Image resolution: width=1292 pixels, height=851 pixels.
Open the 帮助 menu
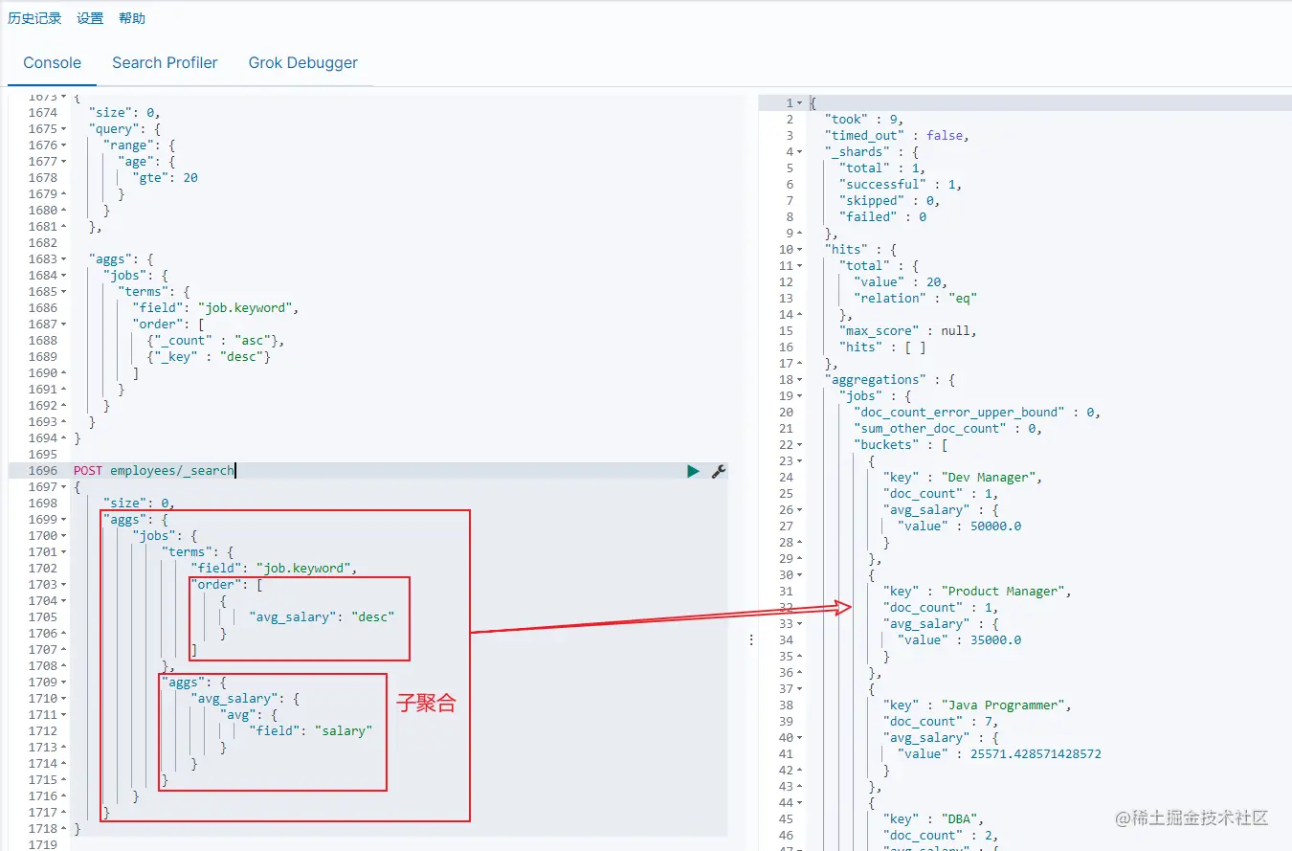coord(132,18)
